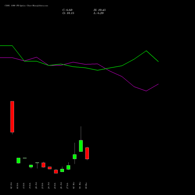This screenshot has width=195, height=195.
Task: Select the tall red candle for 02 Feb
Action: (x=12, y=117)
